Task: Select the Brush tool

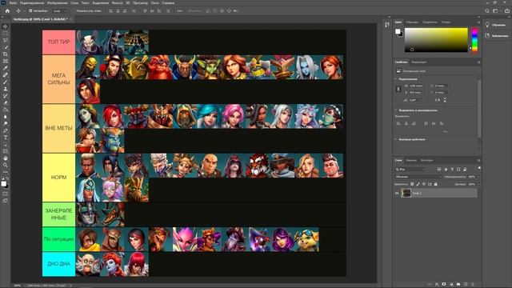Action: [x=6, y=82]
